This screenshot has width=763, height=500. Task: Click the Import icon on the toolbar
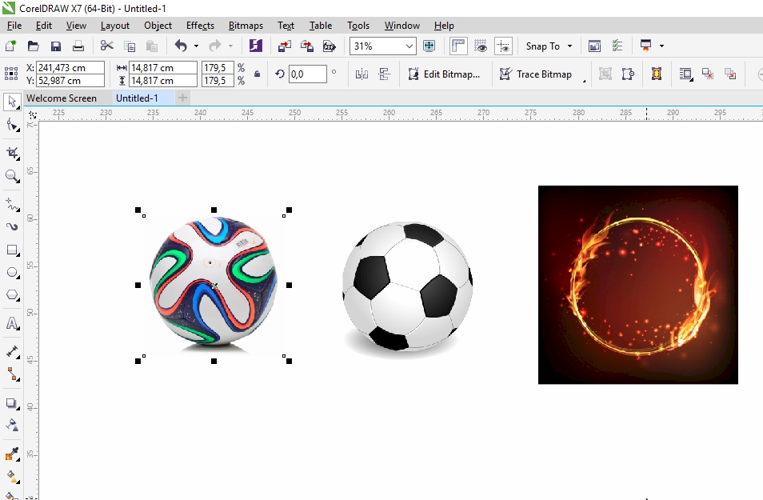click(283, 46)
